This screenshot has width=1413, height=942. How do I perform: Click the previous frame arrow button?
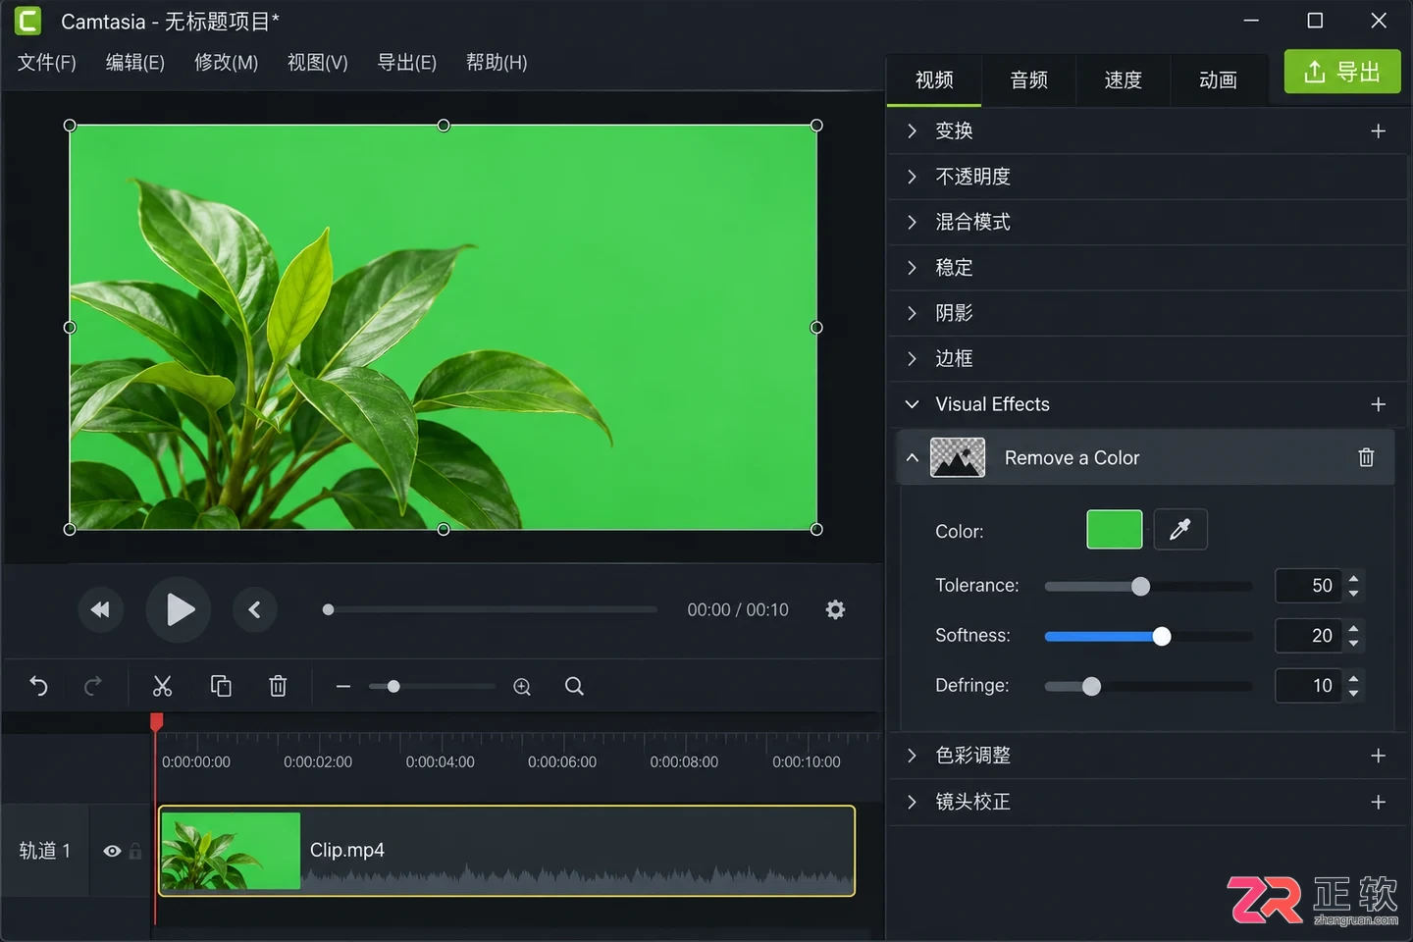coord(254,609)
